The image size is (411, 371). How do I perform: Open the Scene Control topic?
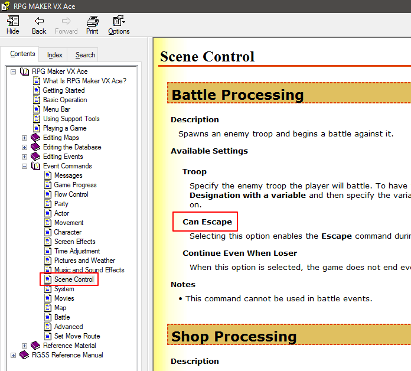click(74, 279)
